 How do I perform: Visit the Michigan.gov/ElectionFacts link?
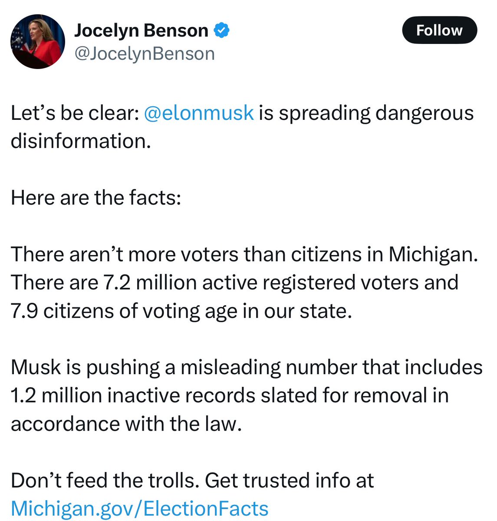pyautogui.click(x=139, y=508)
